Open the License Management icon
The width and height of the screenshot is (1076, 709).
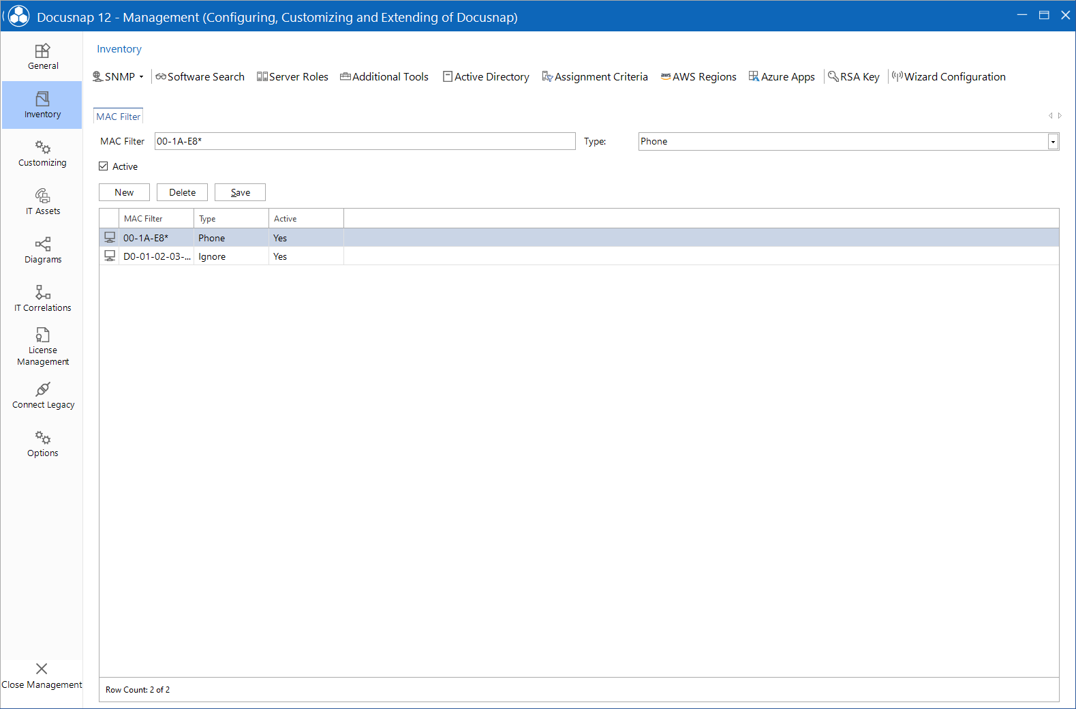[42, 335]
